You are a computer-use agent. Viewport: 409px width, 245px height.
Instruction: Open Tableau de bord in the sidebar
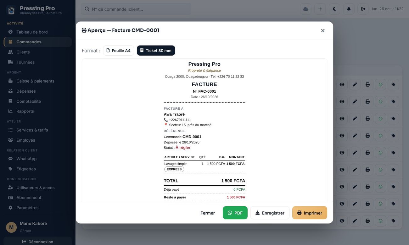38,32
